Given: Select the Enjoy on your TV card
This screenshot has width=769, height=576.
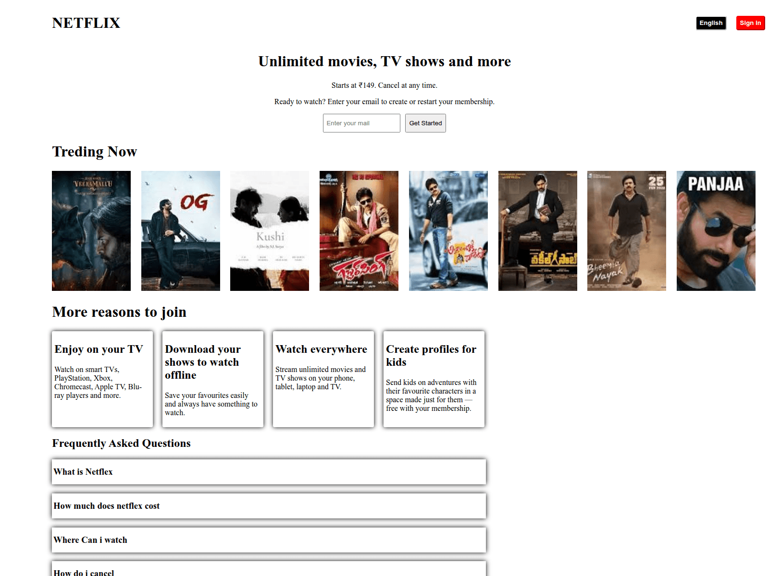Looking at the screenshot, I should [x=102, y=379].
